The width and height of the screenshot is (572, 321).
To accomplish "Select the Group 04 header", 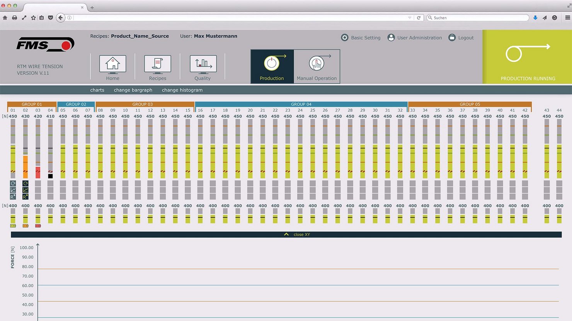I will click(301, 104).
